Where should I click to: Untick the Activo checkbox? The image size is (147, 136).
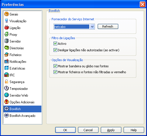55,44
